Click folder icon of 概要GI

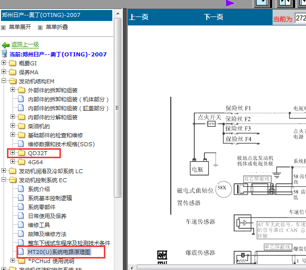click(12, 63)
